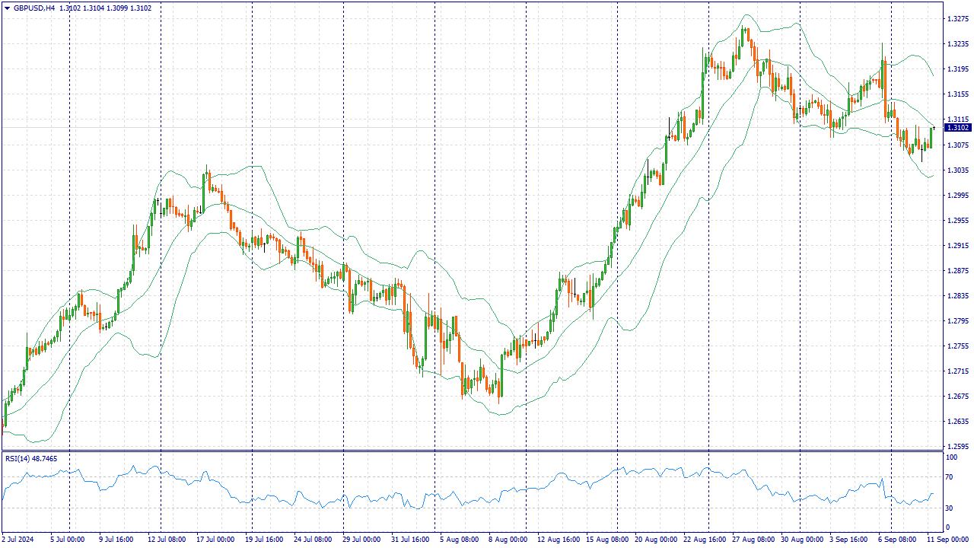Select the 11 Sep 00:00 time label
This screenshot has height=548, width=974.
[948, 540]
